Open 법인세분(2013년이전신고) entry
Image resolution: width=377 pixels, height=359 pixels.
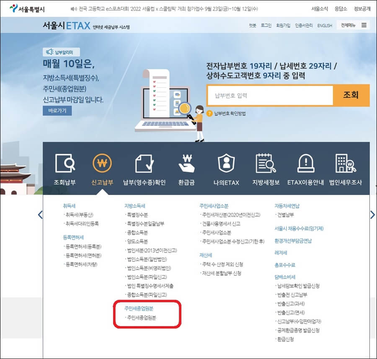tap(152, 250)
